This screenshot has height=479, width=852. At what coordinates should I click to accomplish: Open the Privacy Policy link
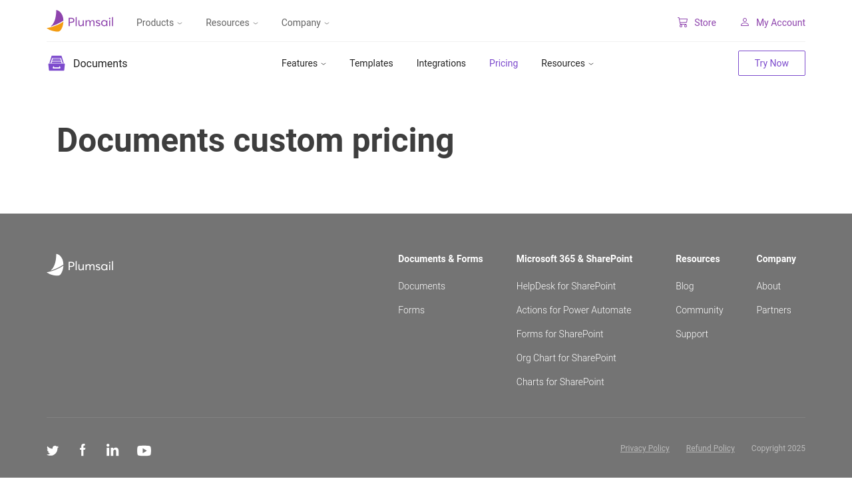644,448
